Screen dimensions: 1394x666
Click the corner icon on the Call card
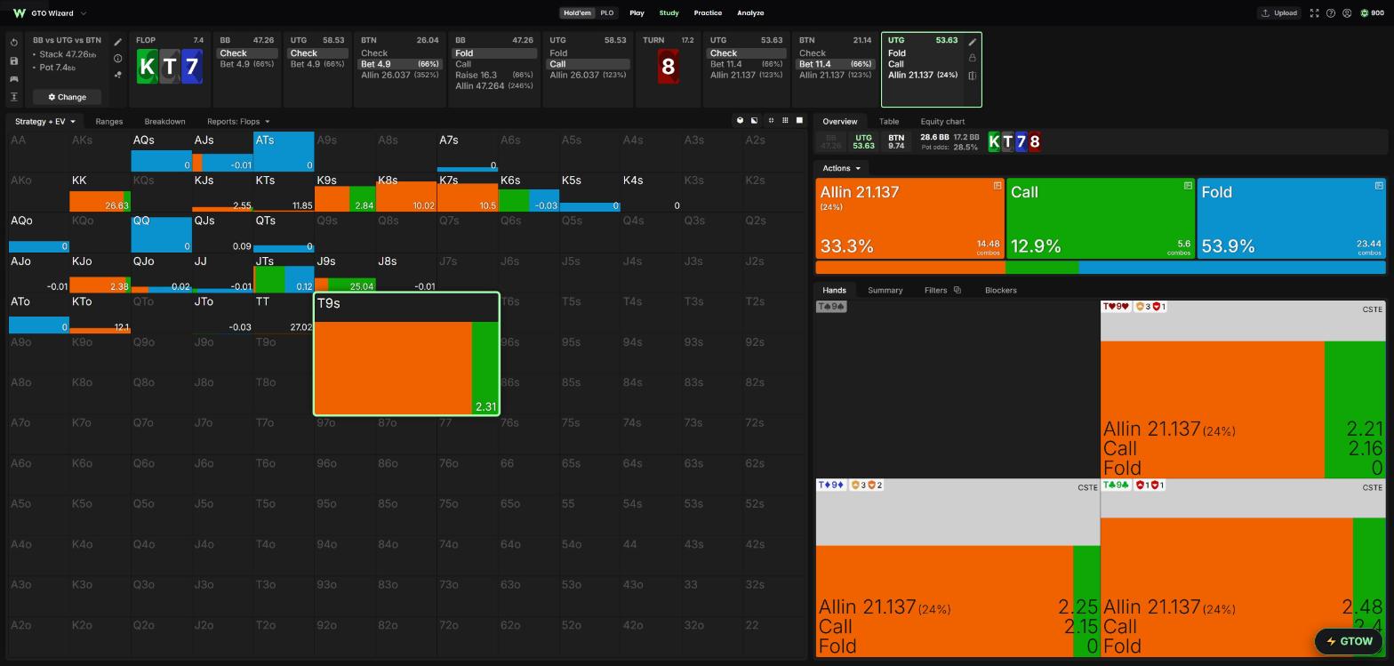click(1188, 186)
